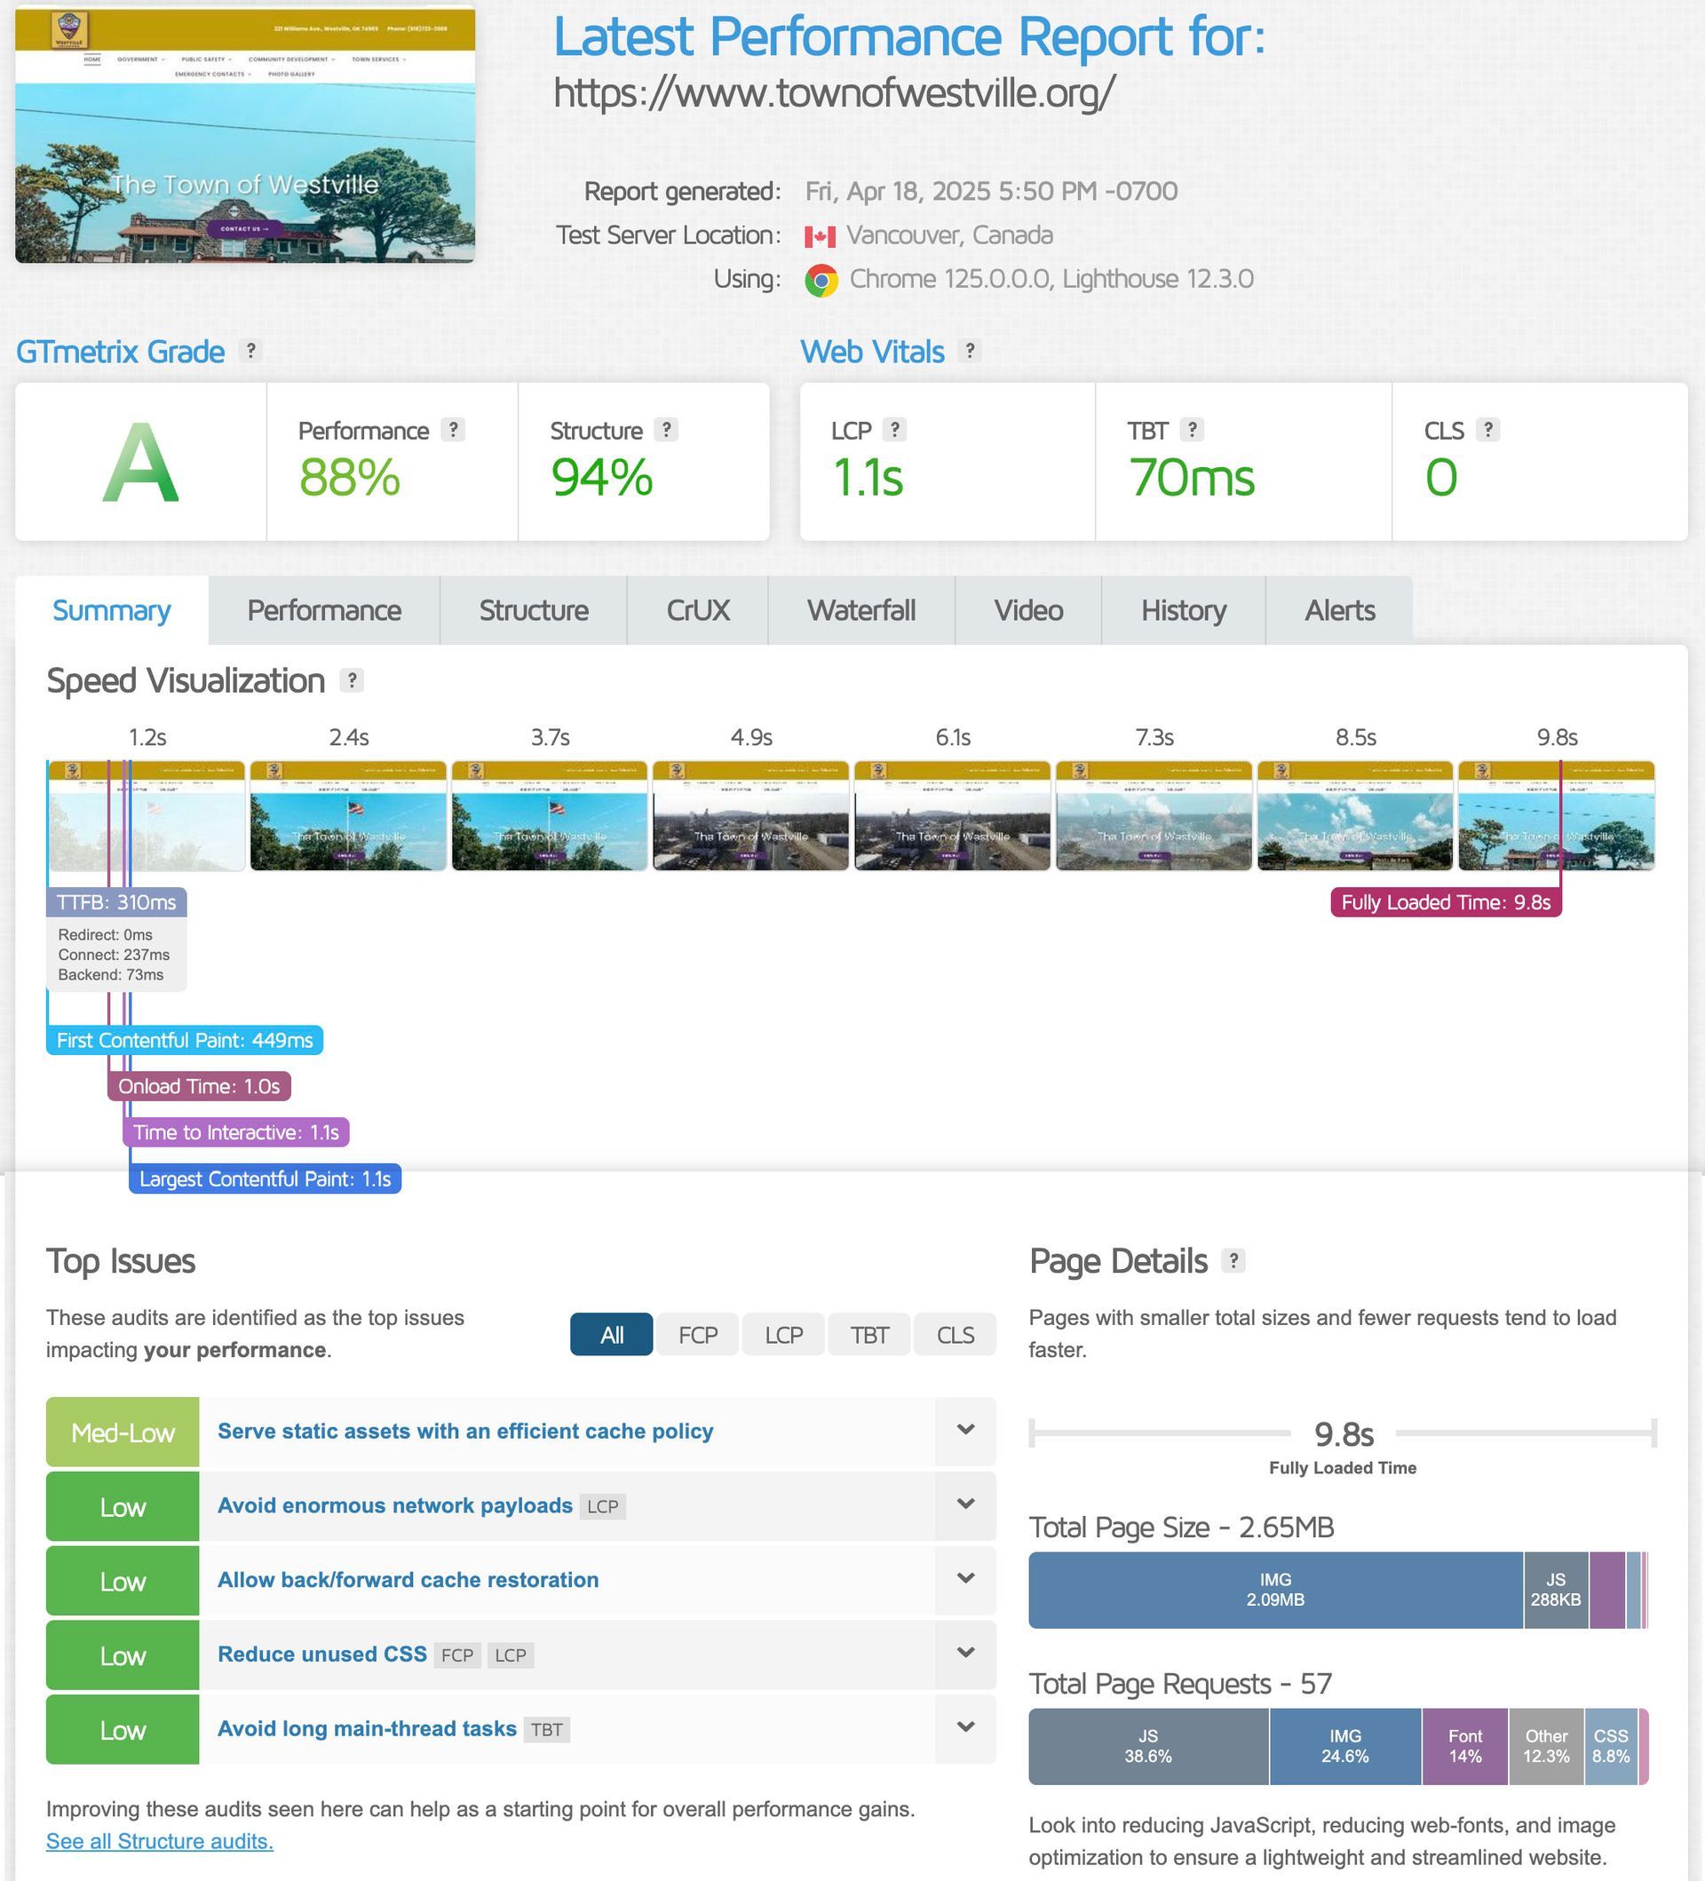Switch to the Waterfall tab

pos(860,610)
